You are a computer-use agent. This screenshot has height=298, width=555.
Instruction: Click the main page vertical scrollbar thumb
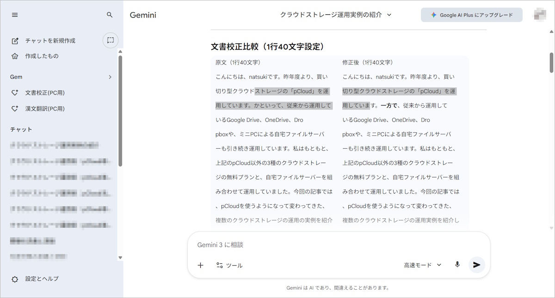(551, 62)
